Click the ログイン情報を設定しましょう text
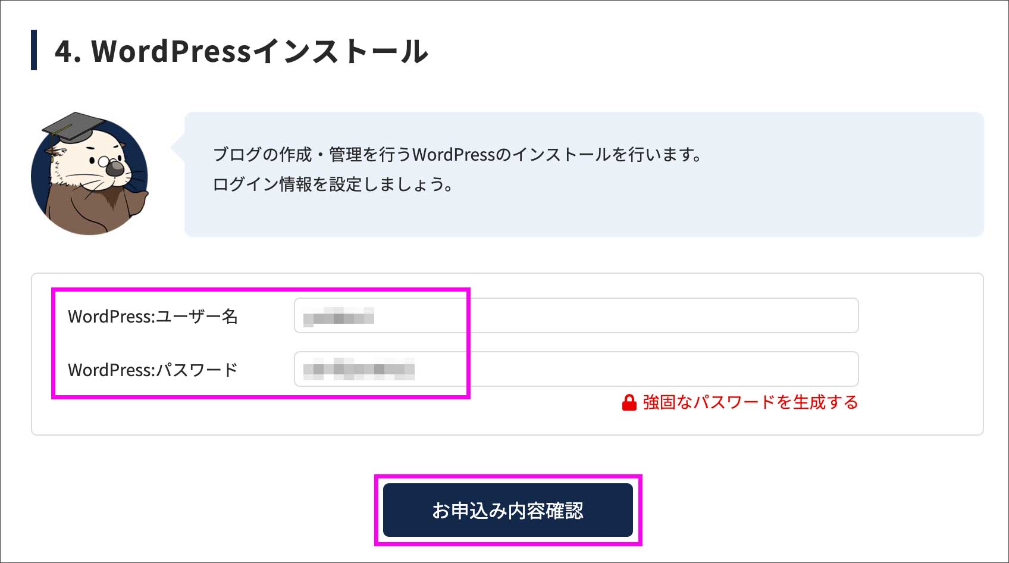The width and height of the screenshot is (1009, 563). tap(333, 184)
